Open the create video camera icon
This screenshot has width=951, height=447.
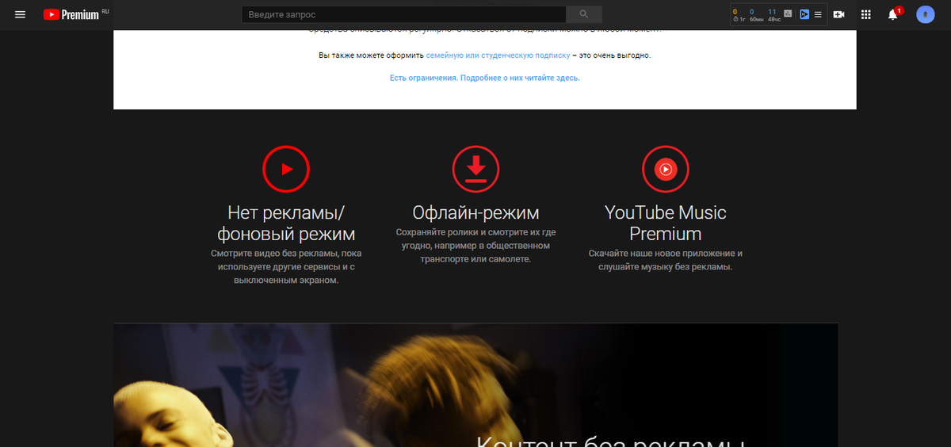click(839, 14)
